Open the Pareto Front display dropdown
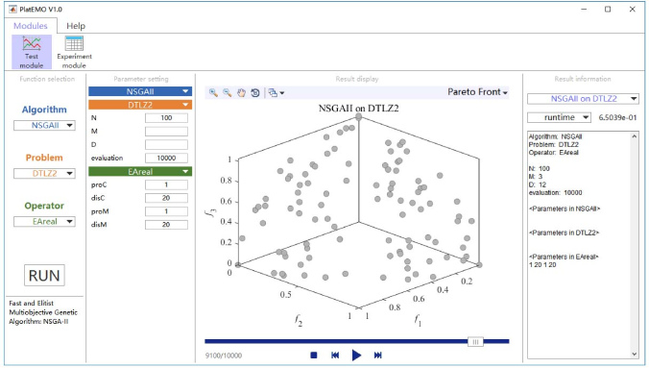Image resolution: width=649 pixels, height=368 pixels. 478,92
